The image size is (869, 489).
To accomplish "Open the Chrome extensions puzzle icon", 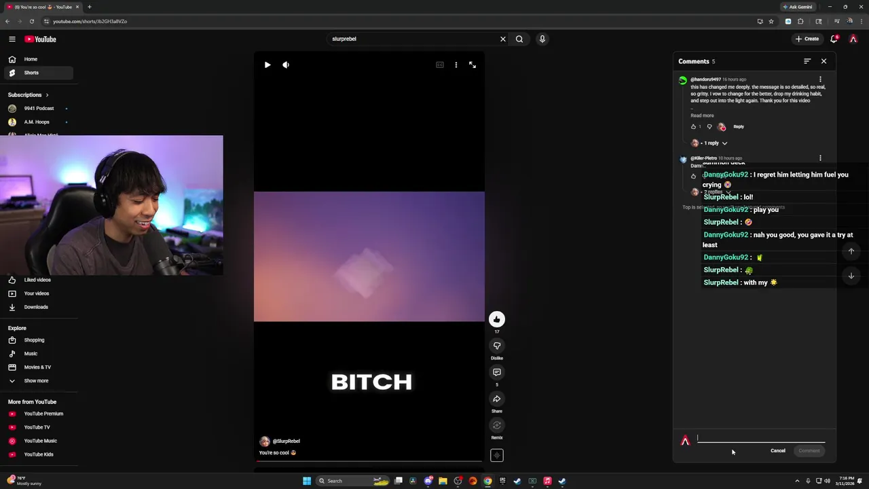I will pyautogui.click(x=800, y=21).
